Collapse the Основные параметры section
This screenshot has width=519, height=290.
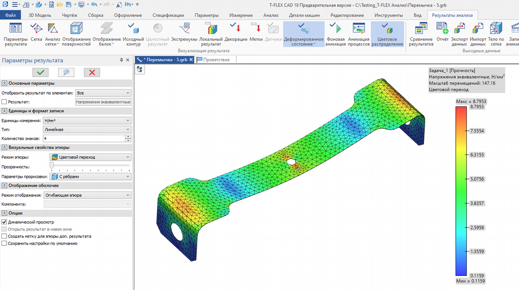pyautogui.click(x=4, y=83)
